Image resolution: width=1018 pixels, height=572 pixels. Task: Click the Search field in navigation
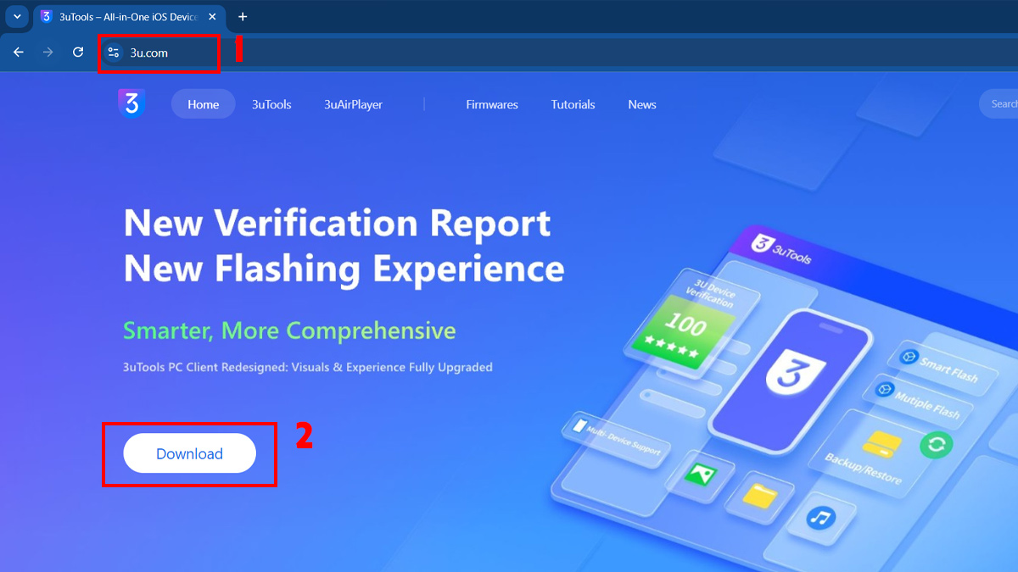point(998,104)
